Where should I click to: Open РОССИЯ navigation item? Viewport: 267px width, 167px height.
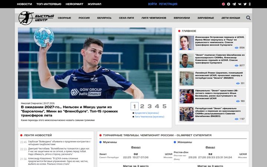84,18
